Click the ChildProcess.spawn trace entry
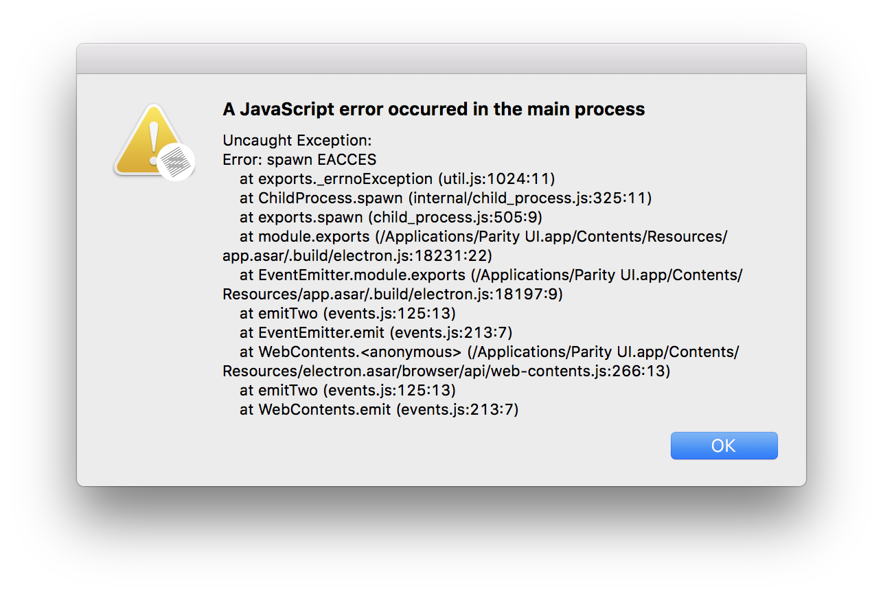This screenshot has height=596, width=883. [445, 198]
